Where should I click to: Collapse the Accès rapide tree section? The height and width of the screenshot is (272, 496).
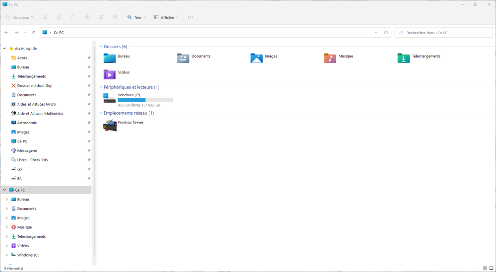pos(4,49)
